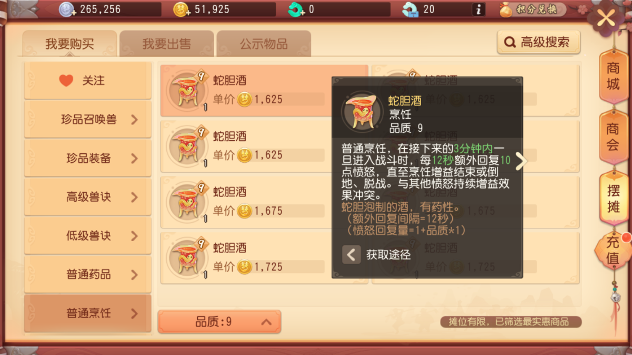Open the 商城 side tab
Viewport: 632px width, 355px height.
[x=614, y=76]
